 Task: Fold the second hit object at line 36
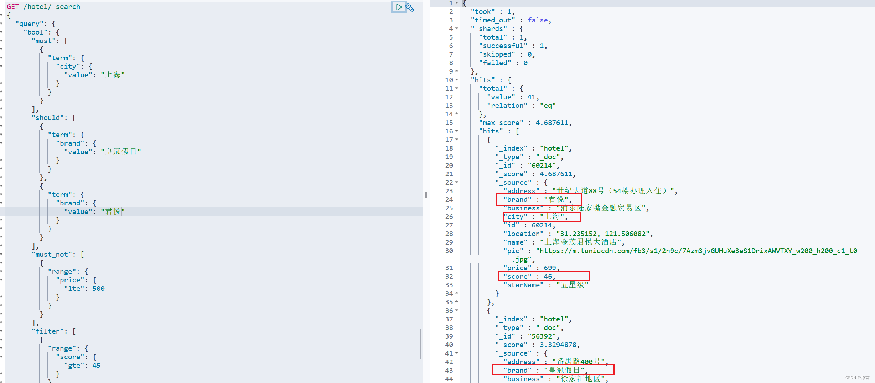[457, 310]
